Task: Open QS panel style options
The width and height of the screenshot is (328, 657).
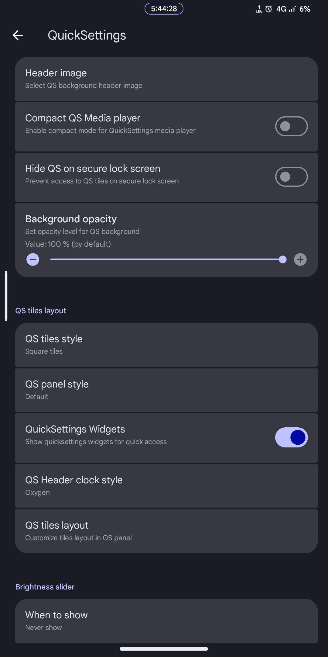Action: (166, 390)
